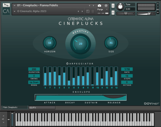The width and height of the screenshot is (161, 127).
Task: Show instrument info with the i icon
Action: pos(106,6)
